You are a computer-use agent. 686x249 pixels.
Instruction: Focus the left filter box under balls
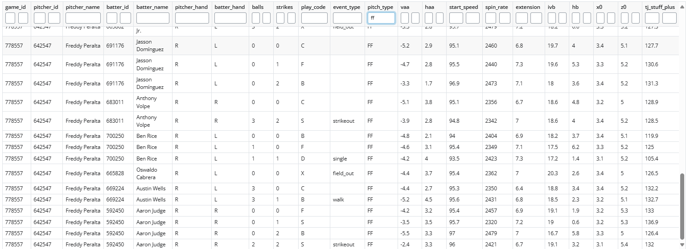click(x=256, y=18)
